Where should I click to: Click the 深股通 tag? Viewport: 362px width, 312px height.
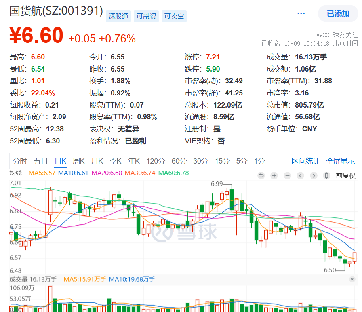click(118, 16)
